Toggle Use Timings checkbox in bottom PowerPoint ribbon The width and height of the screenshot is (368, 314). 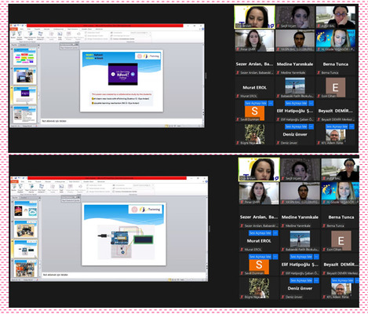point(88,188)
